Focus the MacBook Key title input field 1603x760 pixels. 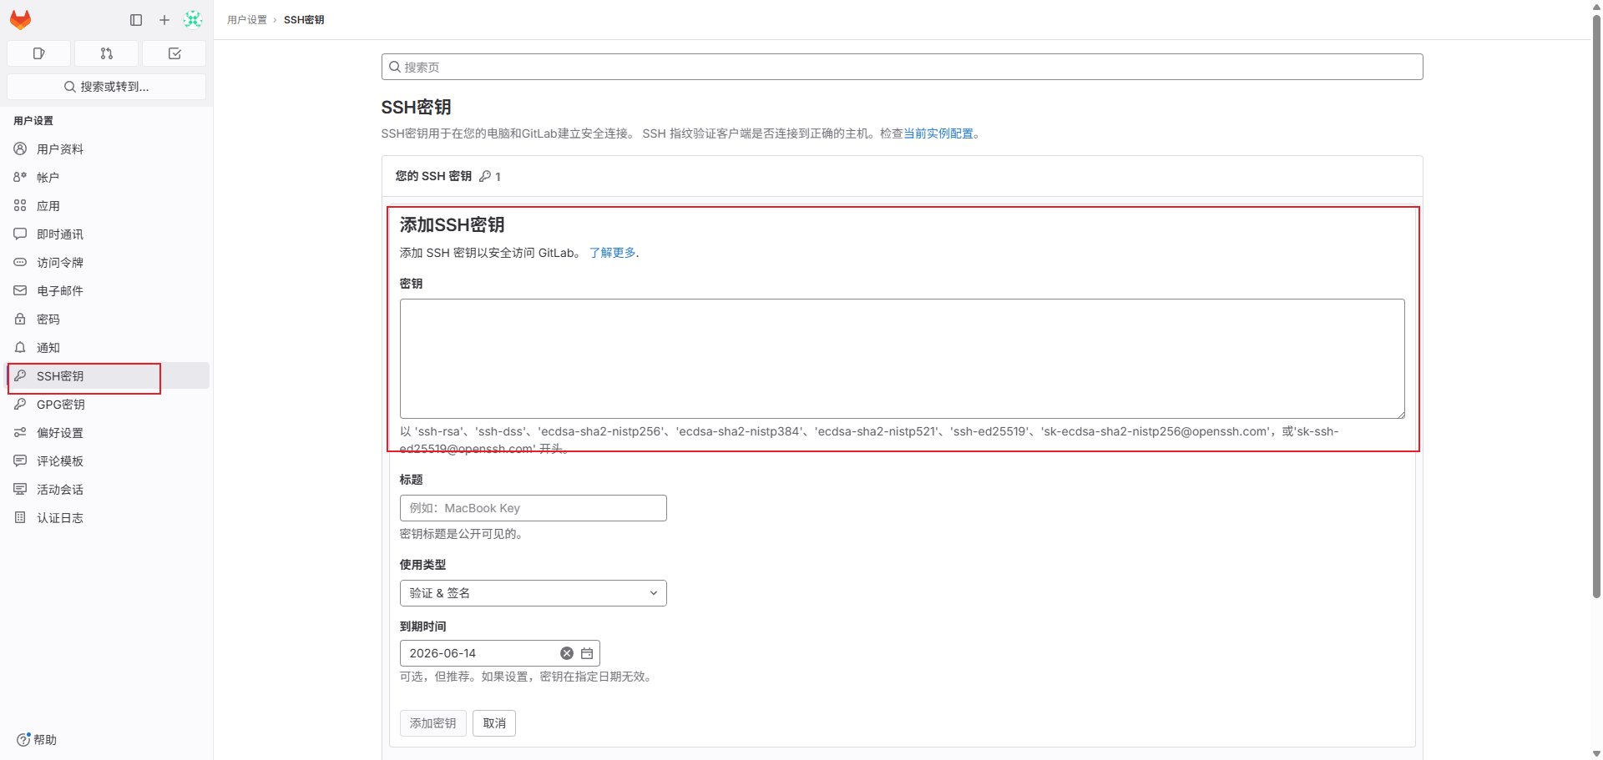533,507
